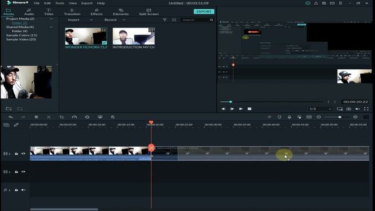
Task: Click the preview rewind button
Action: pos(223,109)
